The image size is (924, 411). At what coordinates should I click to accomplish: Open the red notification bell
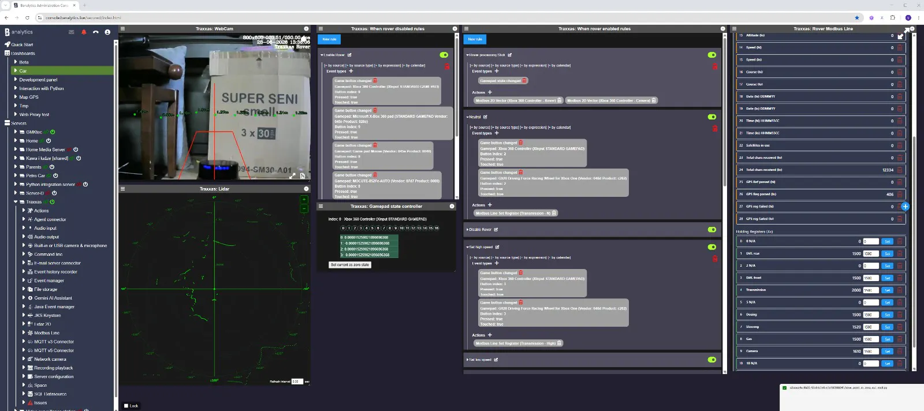(84, 32)
